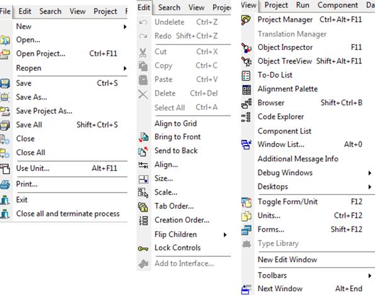Screen dimensions: 375x295
Task: Click the Object Inspector icon
Action: click(246, 48)
